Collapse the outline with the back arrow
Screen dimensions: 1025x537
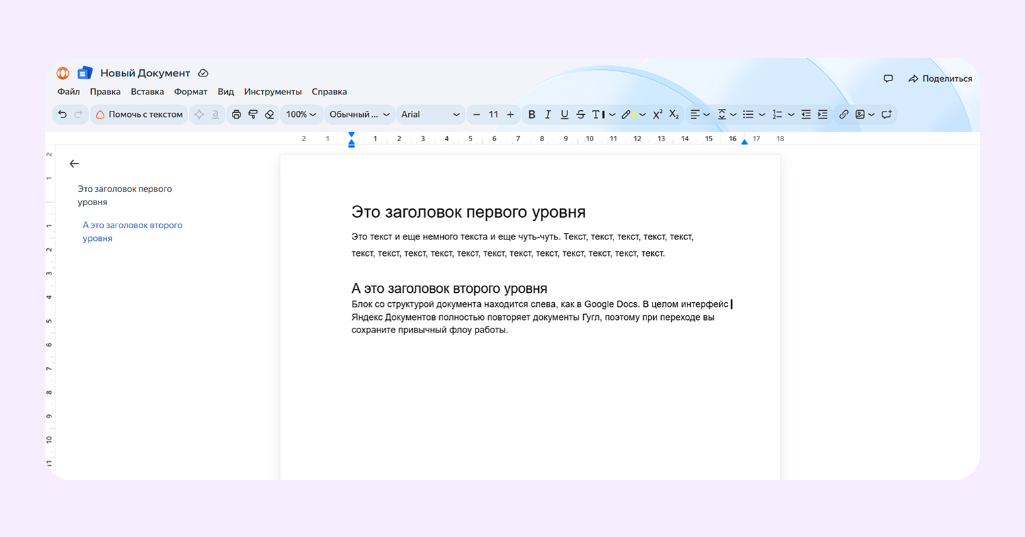74,163
